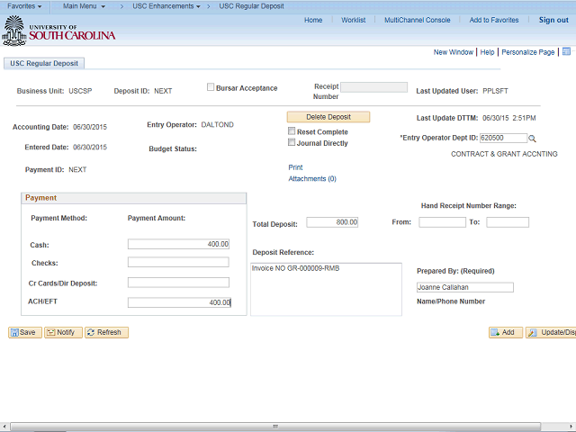
Task: Click the Entry Operator value DALTOND
Action: (217, 125)
